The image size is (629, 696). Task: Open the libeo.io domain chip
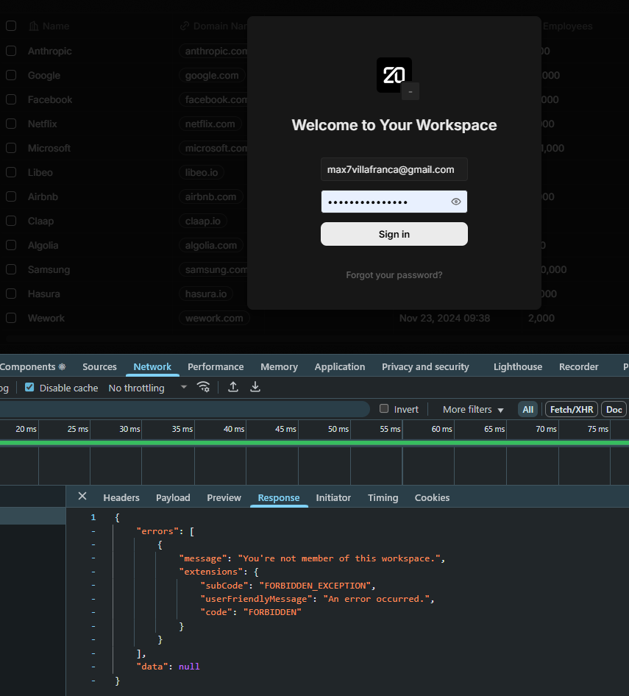pos(202,172)
